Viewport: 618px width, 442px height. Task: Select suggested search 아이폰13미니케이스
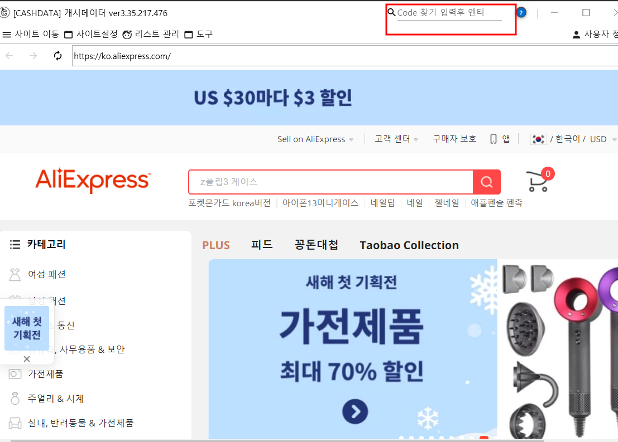coord(320,203)
